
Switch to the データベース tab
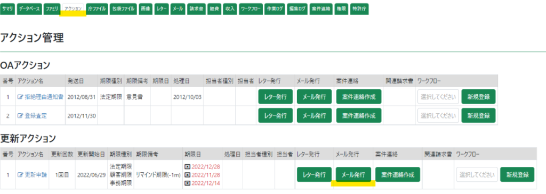click(x=29, y=10)
